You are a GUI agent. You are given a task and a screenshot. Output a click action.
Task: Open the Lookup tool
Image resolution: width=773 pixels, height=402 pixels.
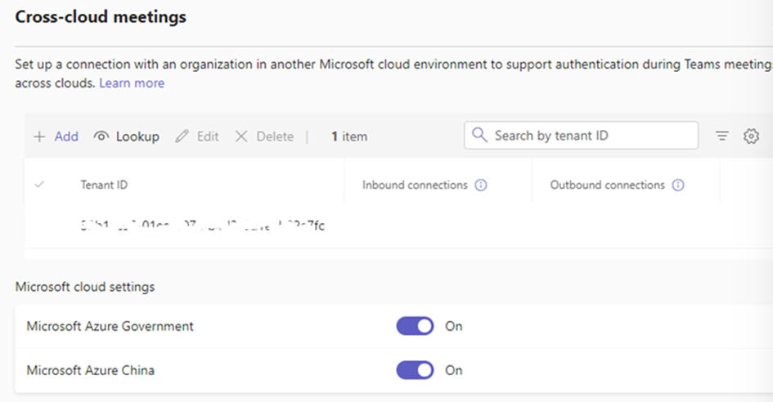[x=126, y=136]
